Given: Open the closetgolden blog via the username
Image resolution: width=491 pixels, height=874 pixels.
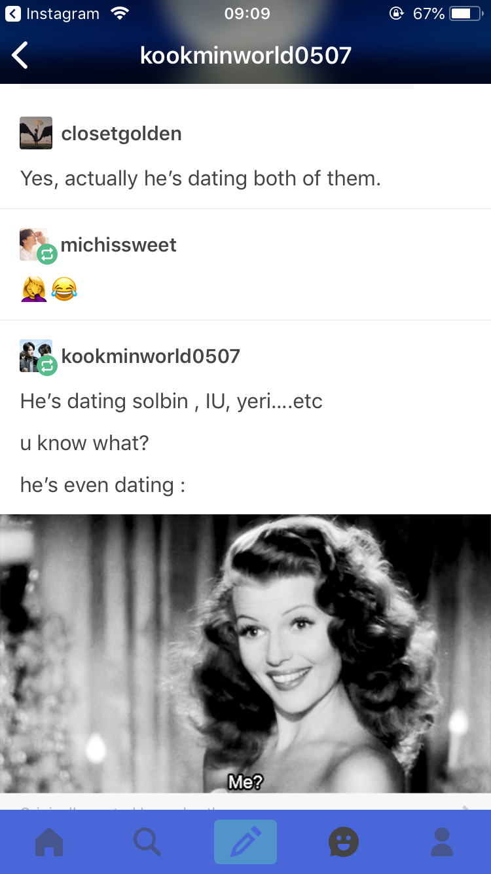Looking at the screenshot, I should click(121, 134).
